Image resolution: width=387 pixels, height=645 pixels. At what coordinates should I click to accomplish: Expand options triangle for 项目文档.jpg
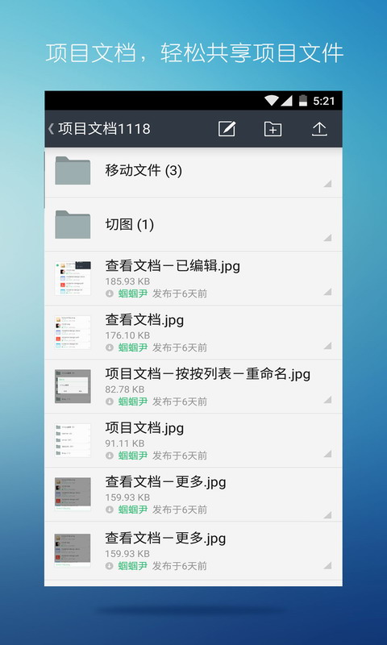pos(327,454)
